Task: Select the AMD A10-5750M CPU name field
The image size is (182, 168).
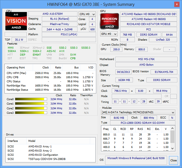Action: tap(53, 14)
